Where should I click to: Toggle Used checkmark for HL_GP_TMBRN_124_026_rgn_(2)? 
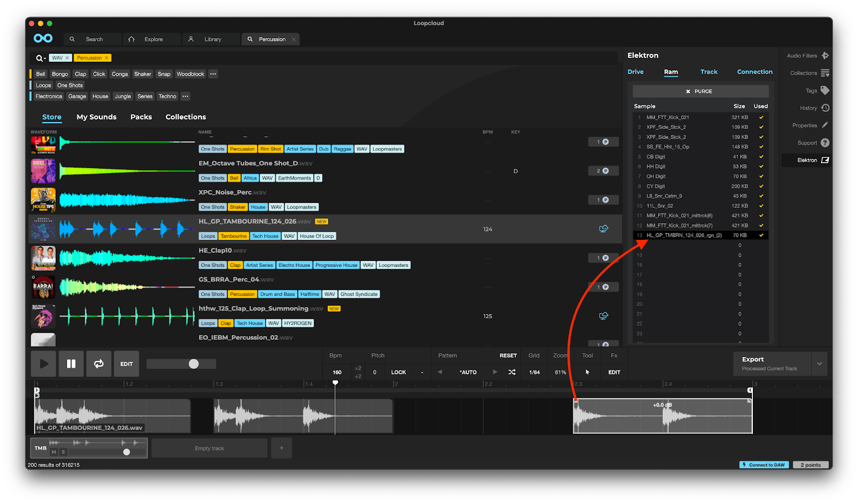[761, 235]
